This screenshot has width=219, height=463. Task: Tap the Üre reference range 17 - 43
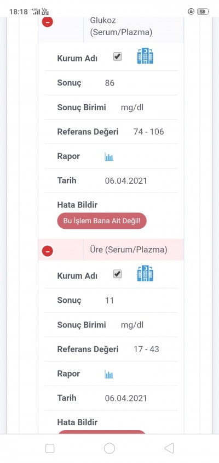point(146,349)
